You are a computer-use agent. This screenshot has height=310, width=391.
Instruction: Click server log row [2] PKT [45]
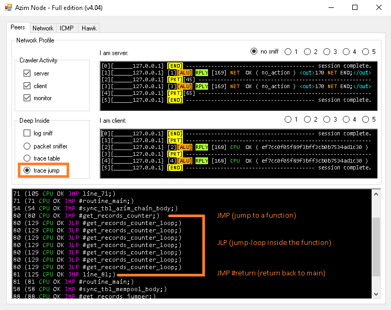pos(236,80)
